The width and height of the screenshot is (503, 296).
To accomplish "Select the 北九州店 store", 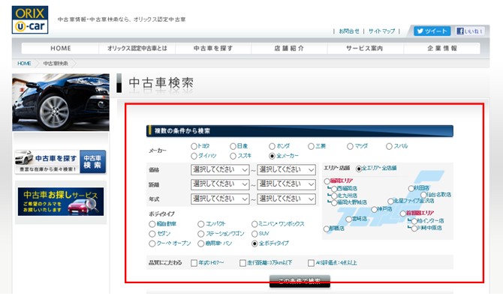I will coord(334,196).
